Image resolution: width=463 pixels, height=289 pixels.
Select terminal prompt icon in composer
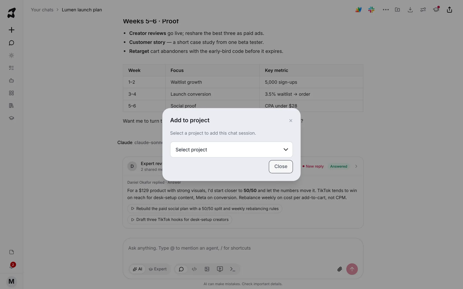click(233, 269)
